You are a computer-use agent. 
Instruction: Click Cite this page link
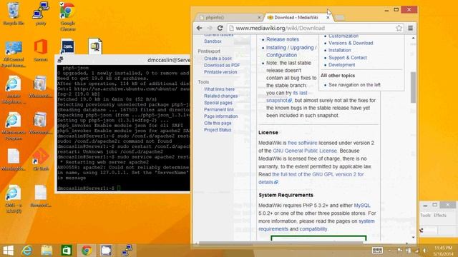pos(218,124)
